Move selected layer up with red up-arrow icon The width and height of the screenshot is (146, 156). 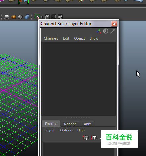pos(85,138)
